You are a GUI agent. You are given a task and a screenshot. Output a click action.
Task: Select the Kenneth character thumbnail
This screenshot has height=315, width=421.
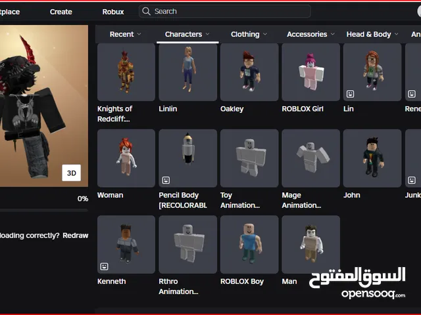click(126, 245)
